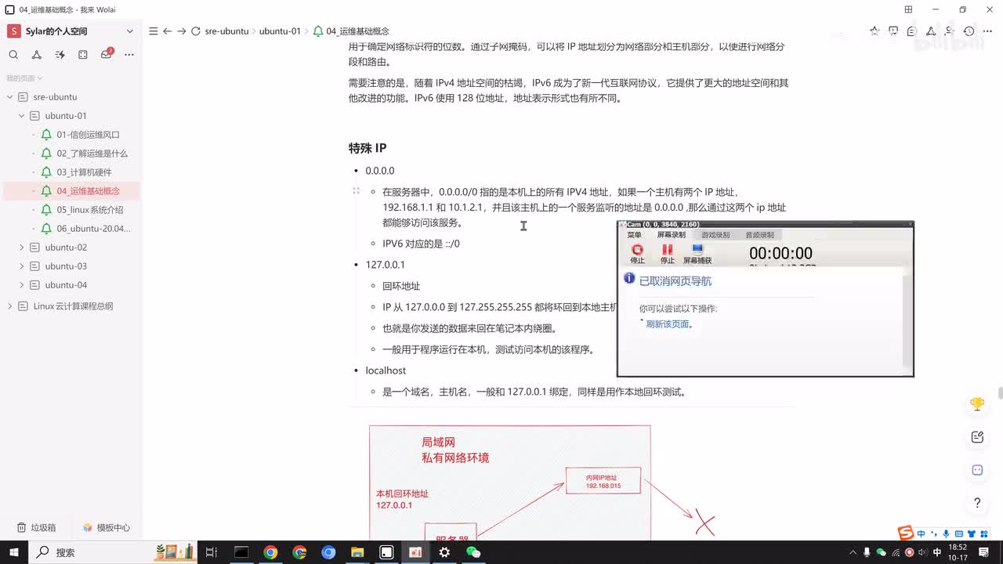Click the trophy icon on right edge
The height and width of the screenshot is (564, 1003).
[977, 404]
